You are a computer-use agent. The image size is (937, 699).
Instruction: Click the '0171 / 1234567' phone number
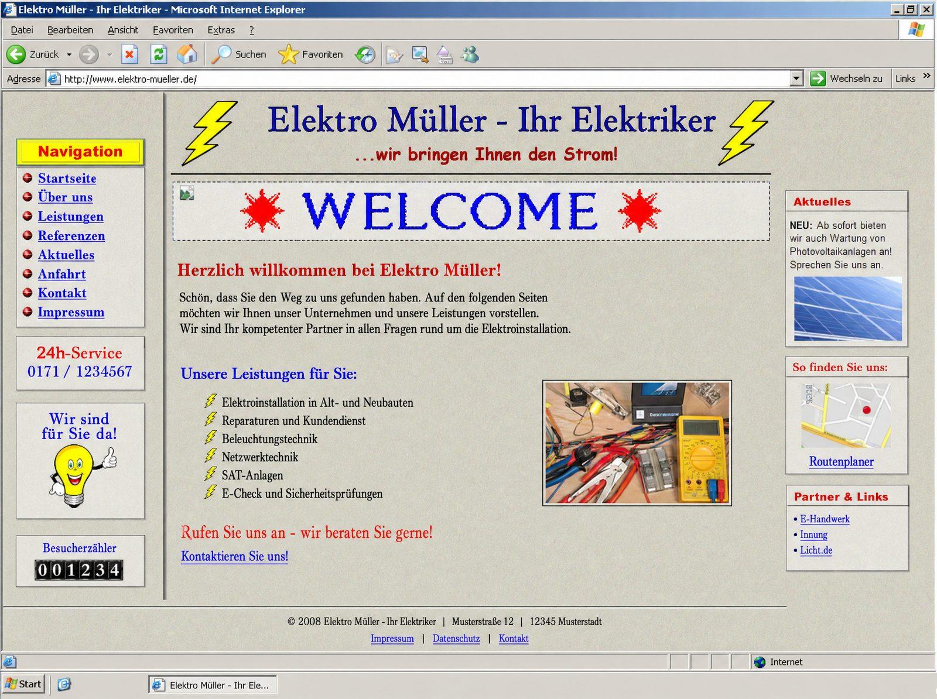tap(80, 372)
